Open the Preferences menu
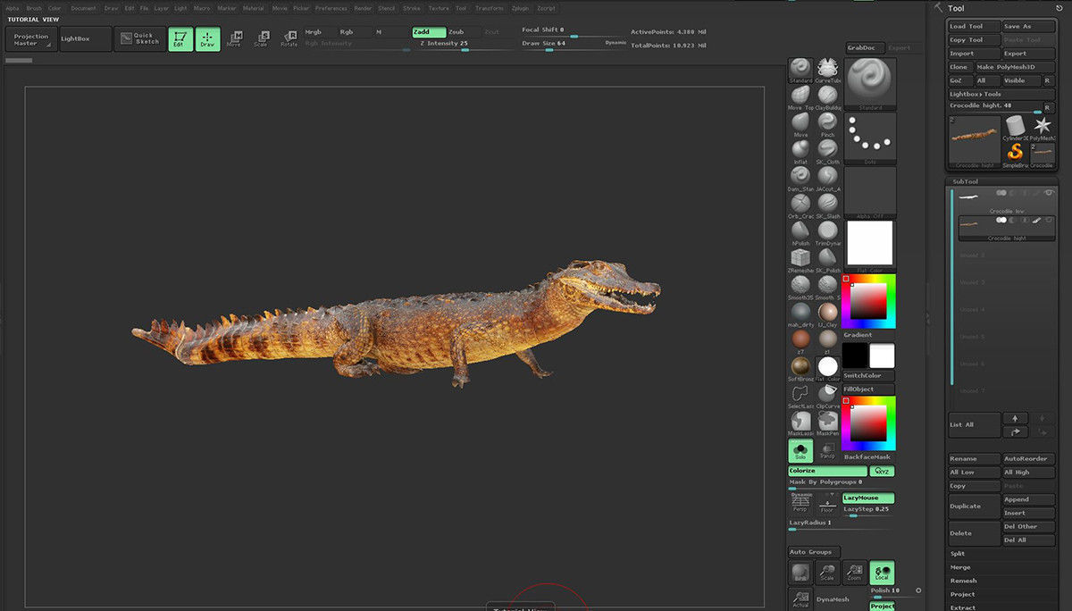Viewport: 1072px width, 611px height. point(331,8)
